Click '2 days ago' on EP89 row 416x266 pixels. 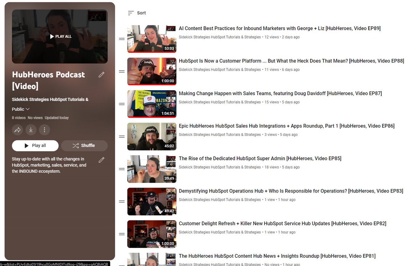point(291,37)
